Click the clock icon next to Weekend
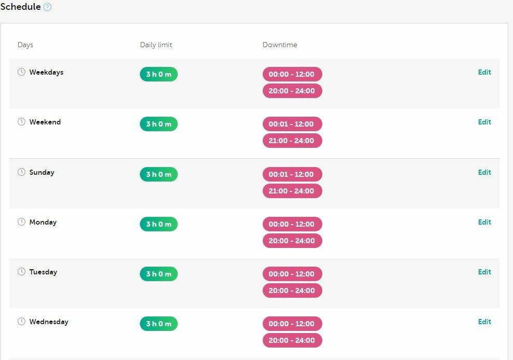Image resolution: width=513 pixels, height=360 pixels. 21,122
